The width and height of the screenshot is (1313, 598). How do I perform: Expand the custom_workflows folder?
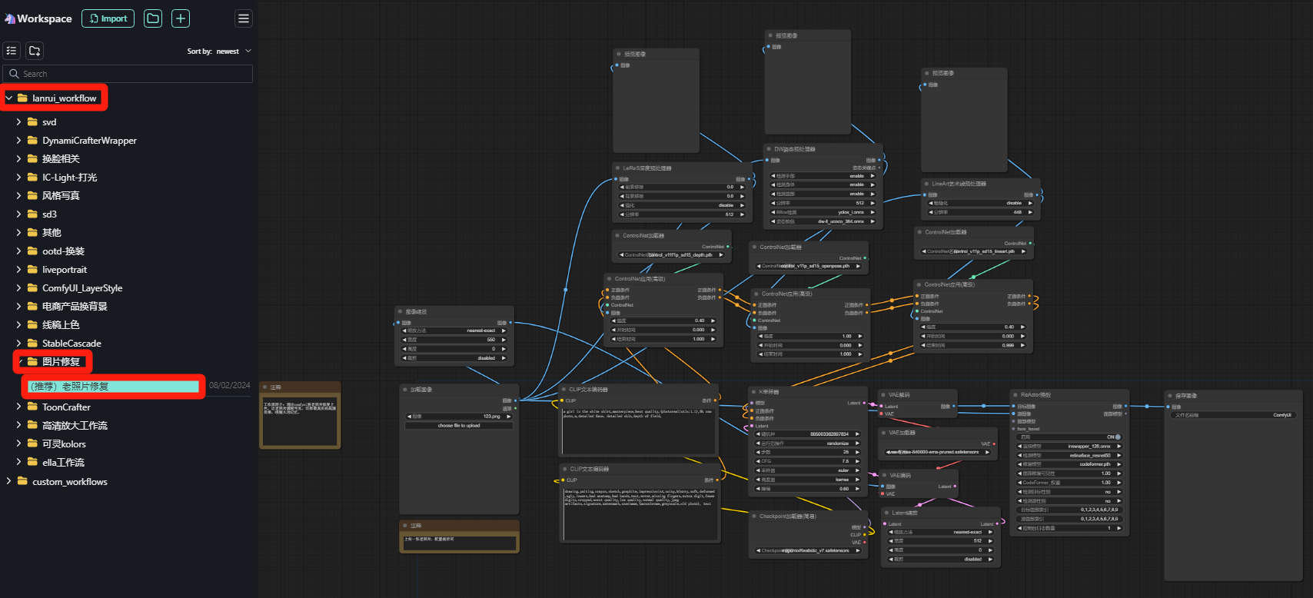[x=9, y=481]
